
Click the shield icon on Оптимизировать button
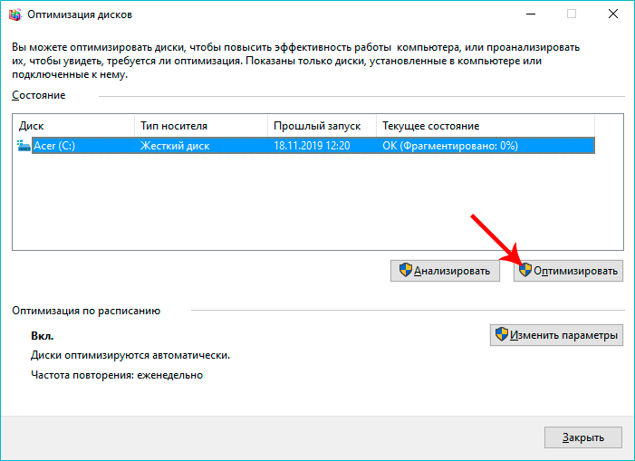(x=525, y=270)
